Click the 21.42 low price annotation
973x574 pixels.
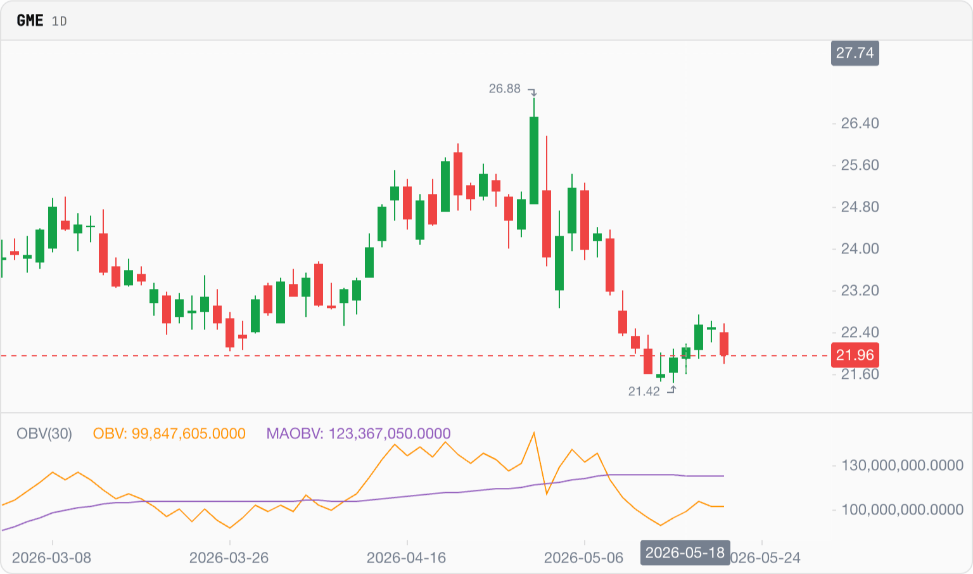[644, 392]
